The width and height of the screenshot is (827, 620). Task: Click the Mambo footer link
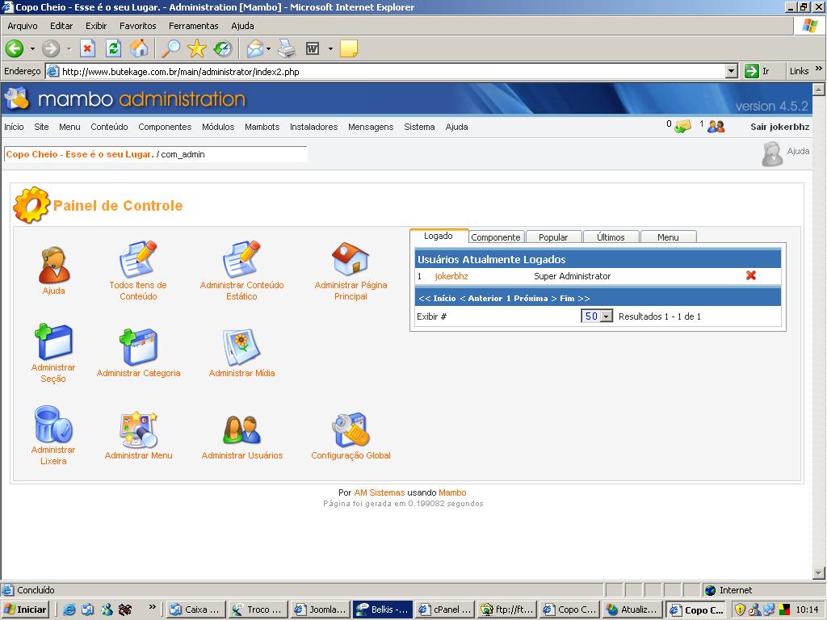[452, 492]
